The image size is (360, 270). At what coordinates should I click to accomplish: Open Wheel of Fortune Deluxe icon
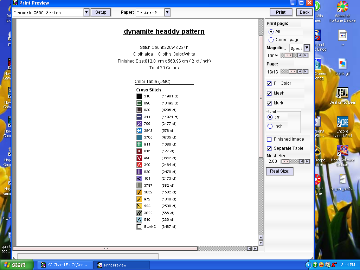point(342,7)
